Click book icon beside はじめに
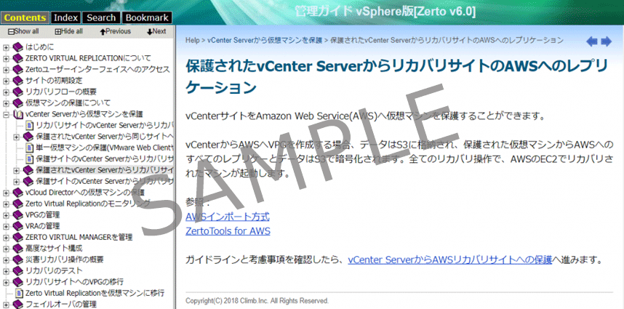The height and width of the screenshot is (309, 624). (18, 47)
